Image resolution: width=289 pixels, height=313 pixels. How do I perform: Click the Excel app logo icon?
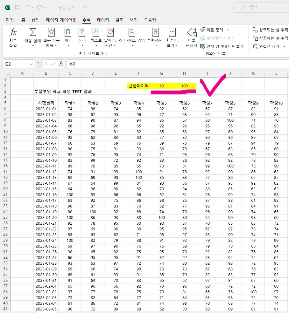pos(8,8)
